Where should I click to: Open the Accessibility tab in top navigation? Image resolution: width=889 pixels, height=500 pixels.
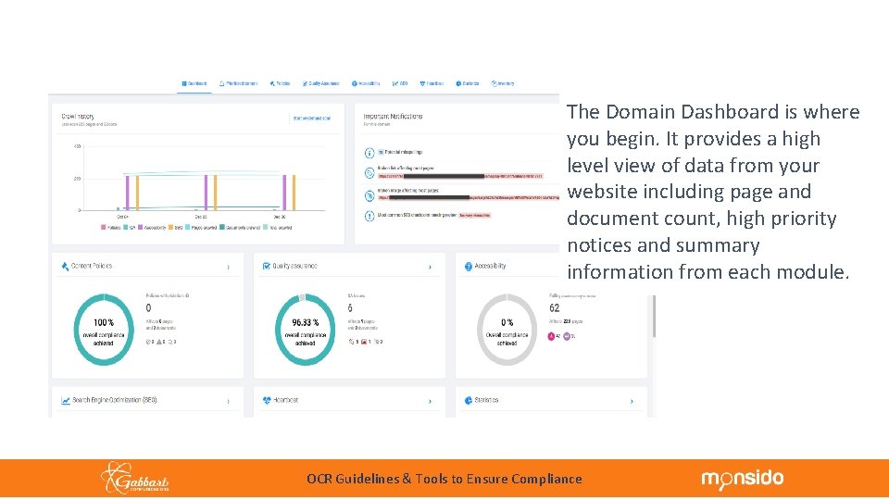click(366, 83)
